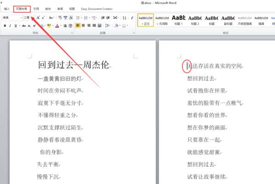
Task: Open the 视图 ribbon tab
Action: (x=72, y=9)
